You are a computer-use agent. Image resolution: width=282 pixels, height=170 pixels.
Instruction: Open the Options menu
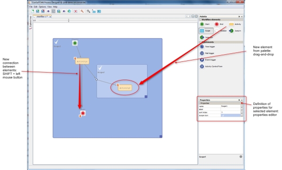pyautogui.click(x=42, y=7)
